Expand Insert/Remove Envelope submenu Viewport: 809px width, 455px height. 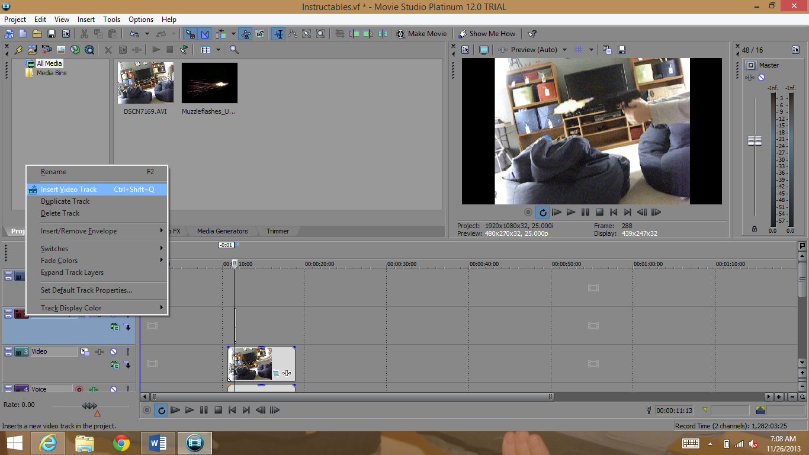point(97,231)
